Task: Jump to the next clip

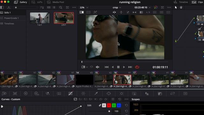Action: pyautogui.click(x=130, y=67)
